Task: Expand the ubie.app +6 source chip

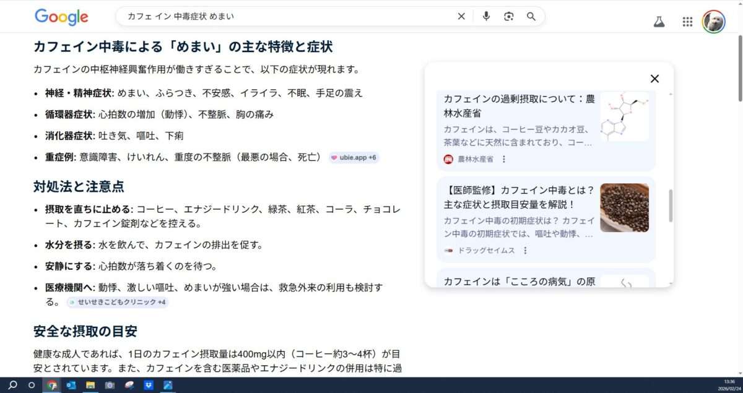Action: pos(354,158)
